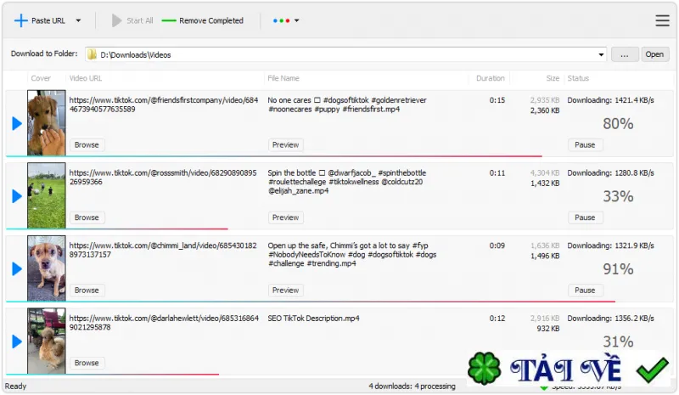Viewport: 679px width, 395px height.
Task: Sort by the Duration column header
Action: coord(491,78)
